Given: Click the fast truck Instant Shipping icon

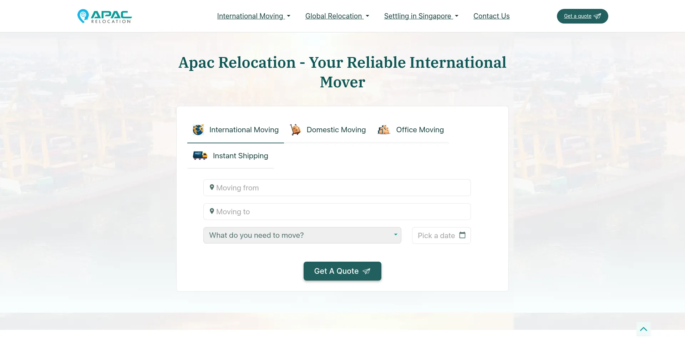Looking at the screenshot, I should [200, 155].
